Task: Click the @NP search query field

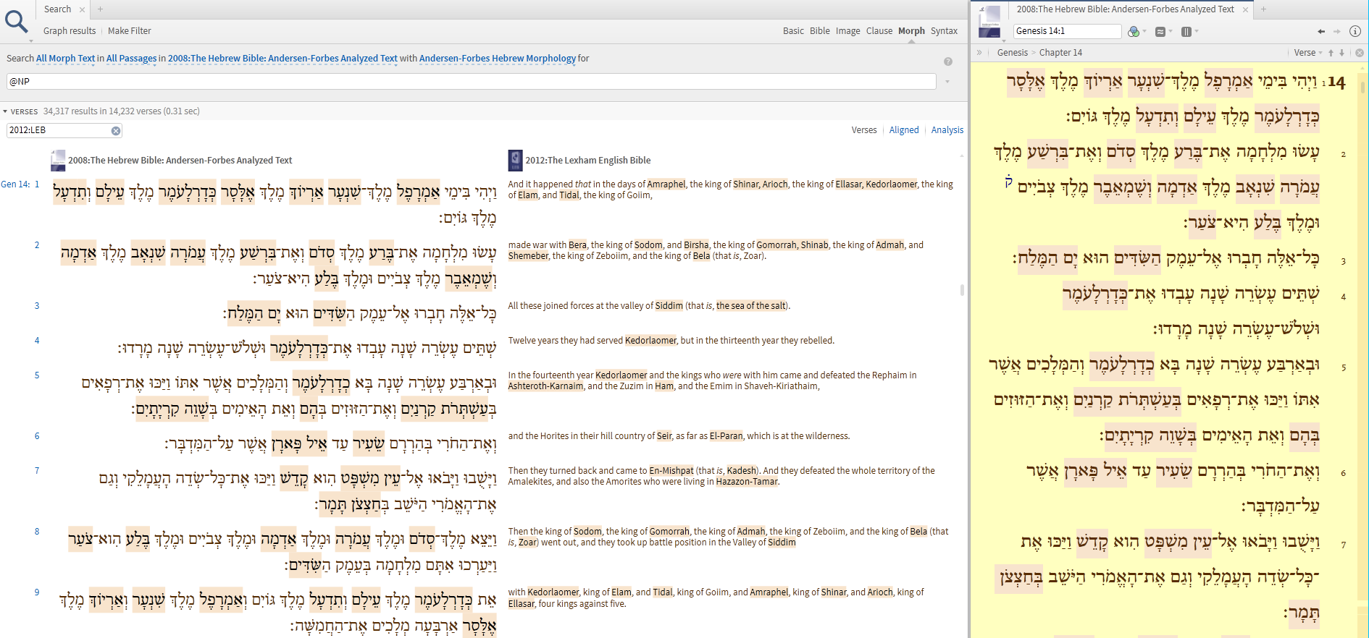Action: pyautogui.click(x=471, y=82)
